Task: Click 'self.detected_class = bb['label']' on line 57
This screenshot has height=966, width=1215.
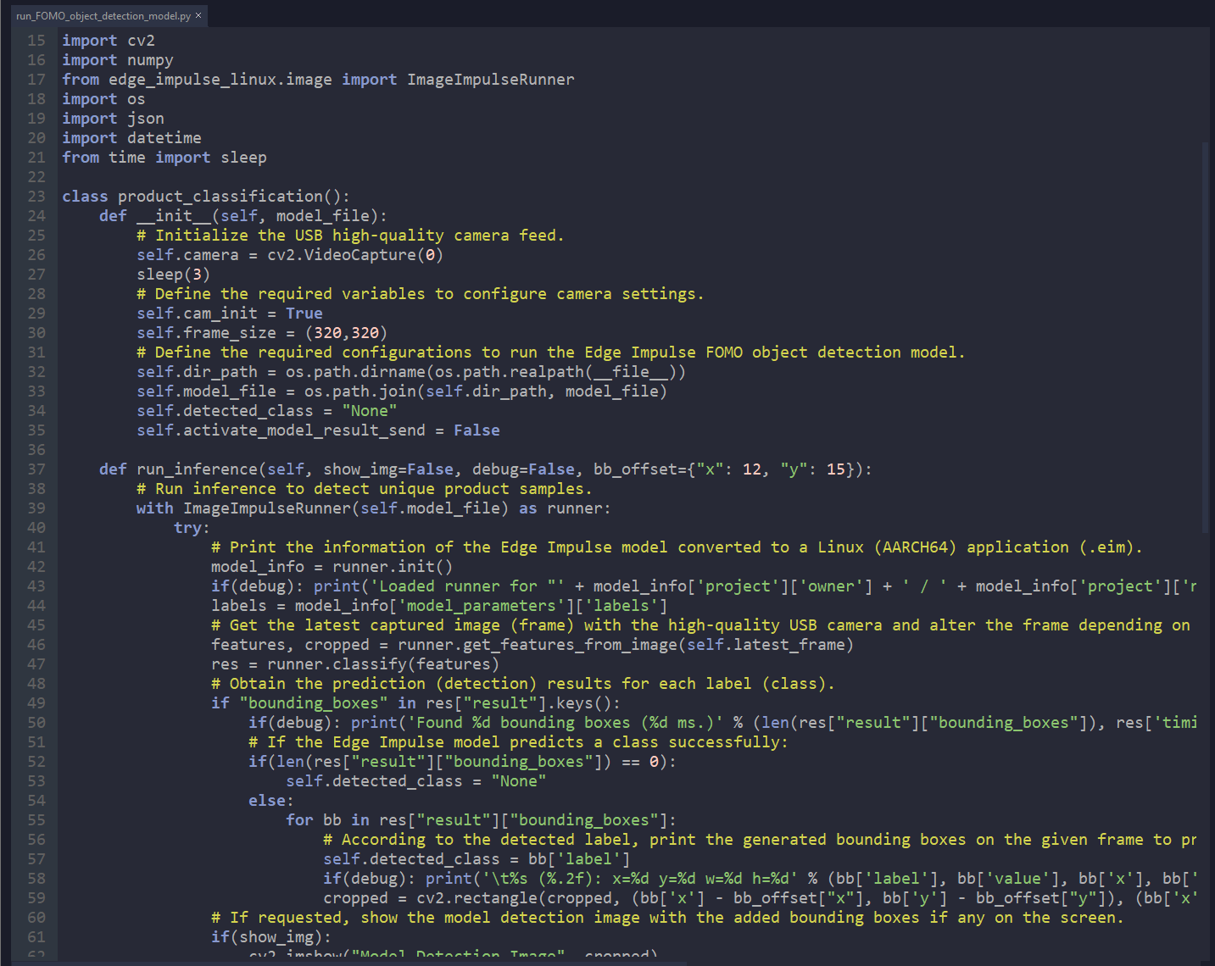Action: click(477, 859)
